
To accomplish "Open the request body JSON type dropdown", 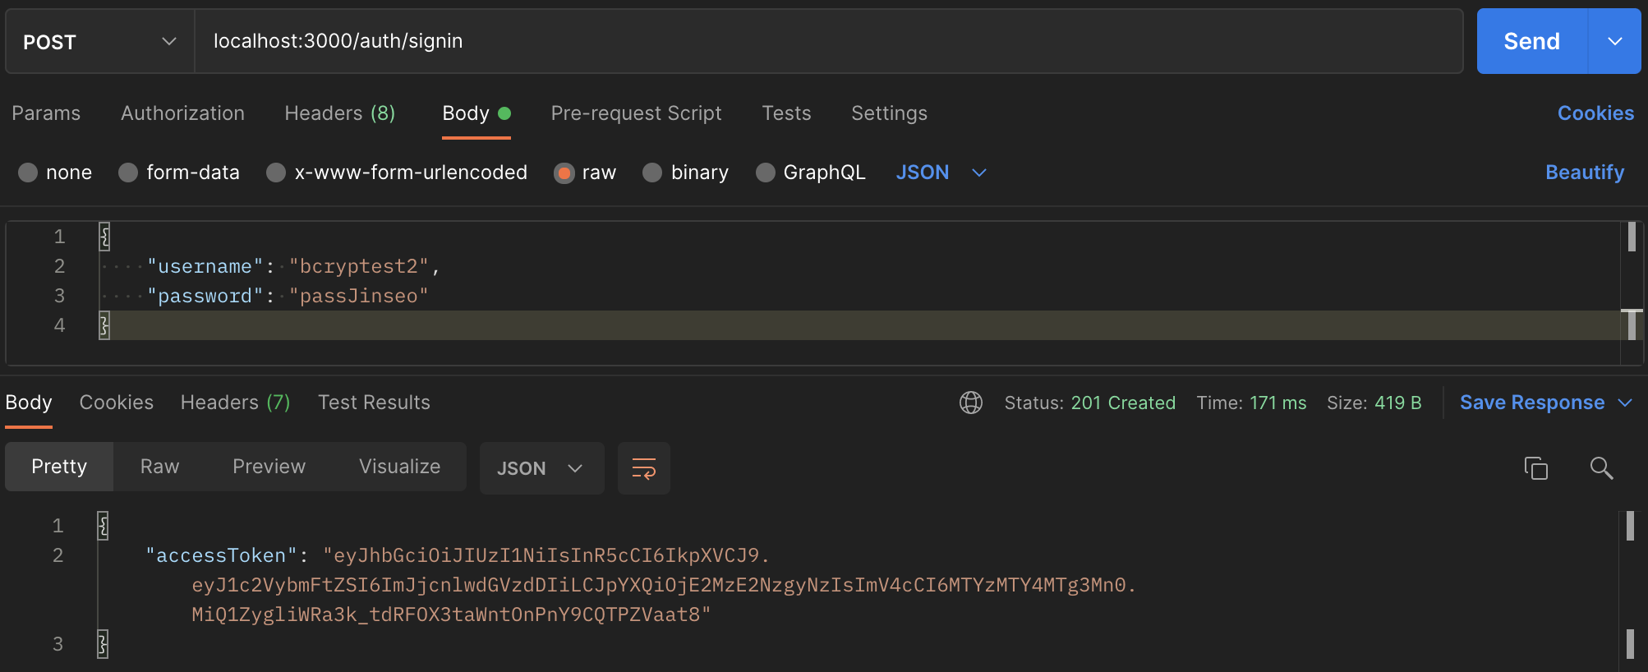I will pos(941,173).
